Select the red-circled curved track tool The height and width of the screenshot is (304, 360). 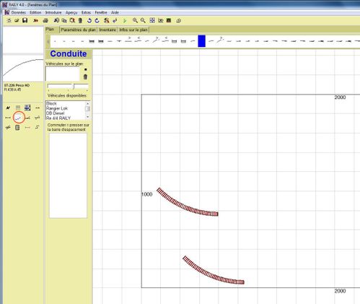[18, 118]
